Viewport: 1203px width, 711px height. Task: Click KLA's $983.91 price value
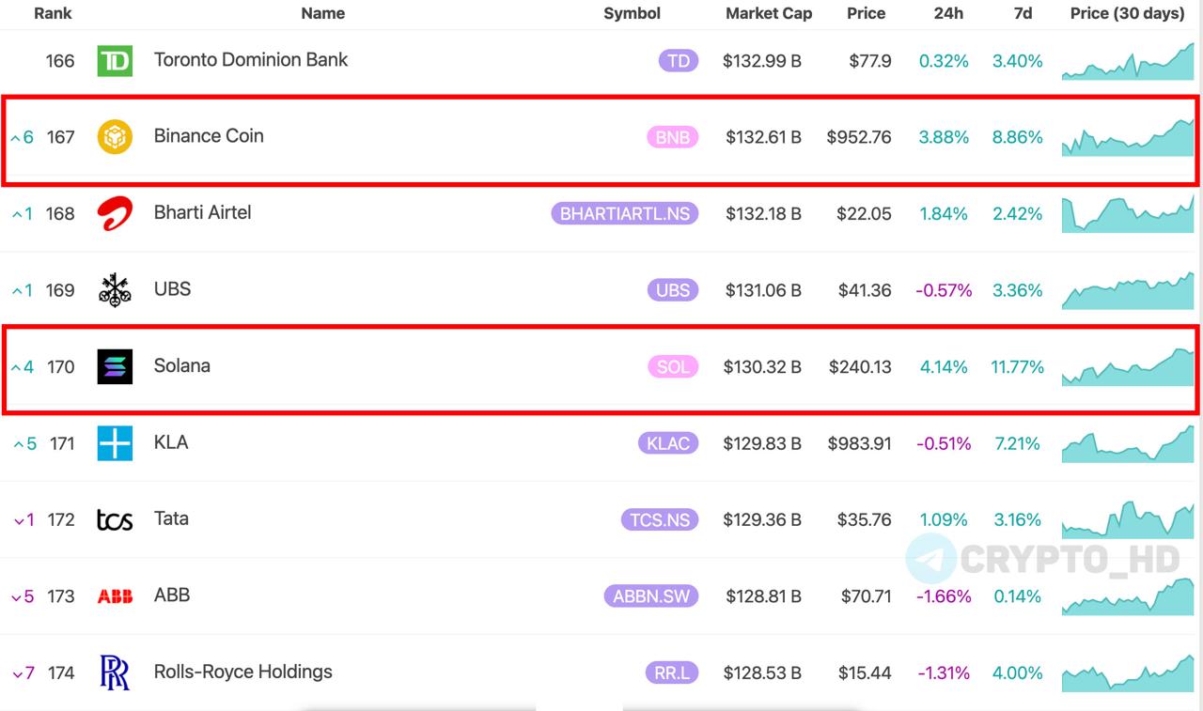[860, 443]
